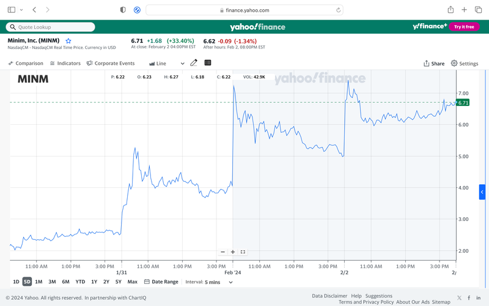Click the VOL: 42.9K value

click(254, 77)
